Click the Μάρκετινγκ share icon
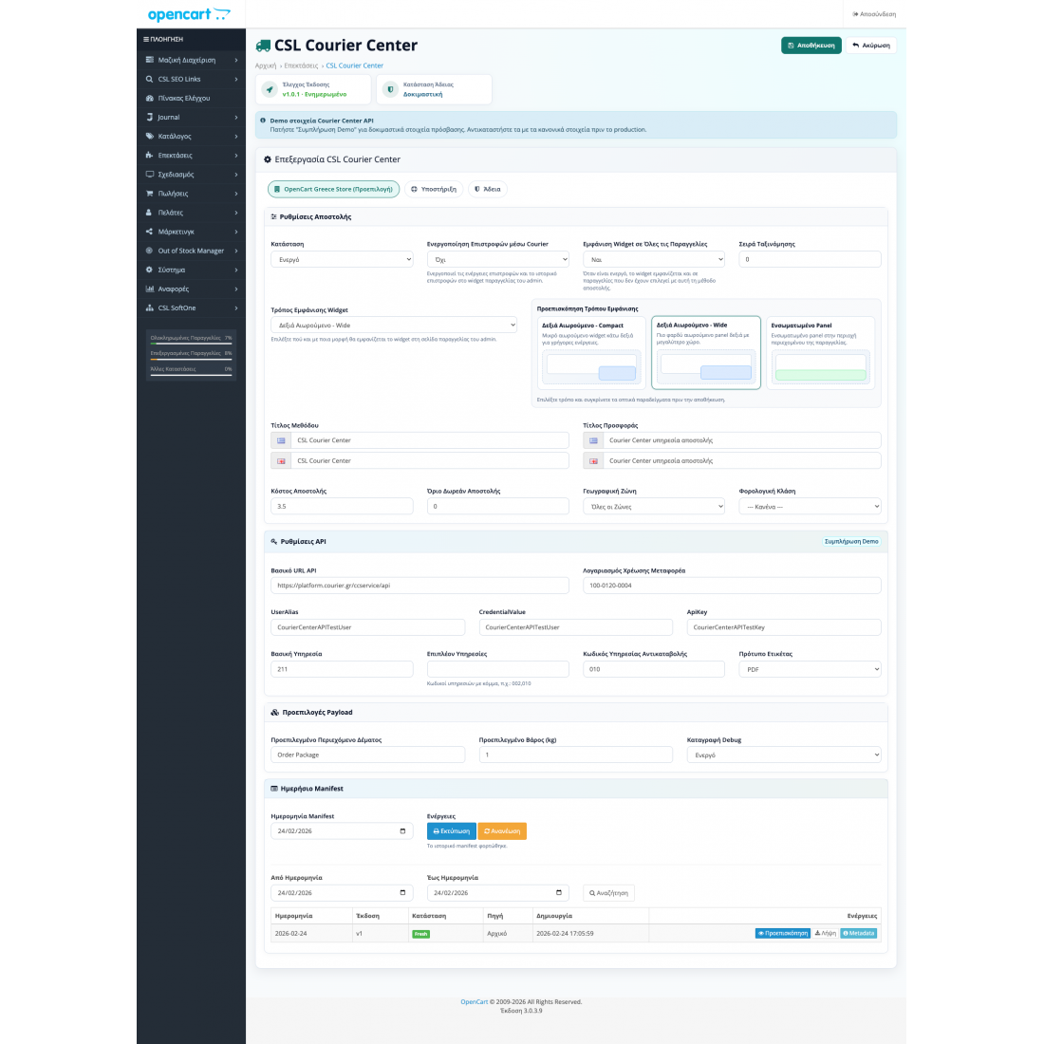The image size is (1044, 1044). 149,232
